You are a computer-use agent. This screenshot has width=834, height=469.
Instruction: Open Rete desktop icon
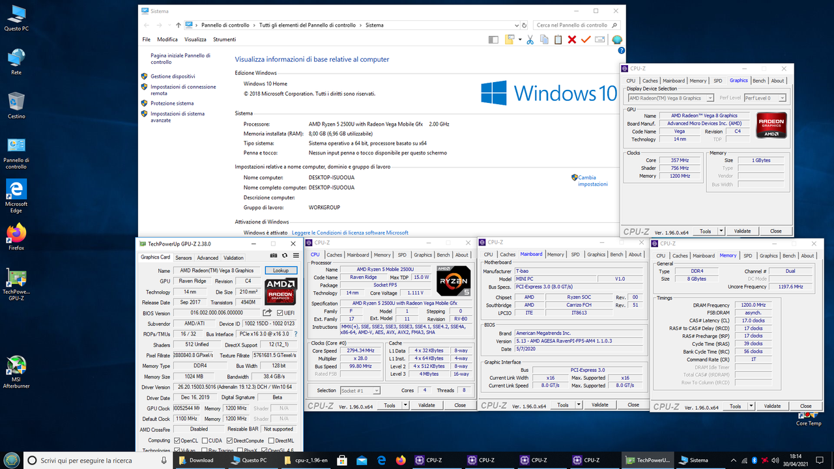click(x=16, y=63)
